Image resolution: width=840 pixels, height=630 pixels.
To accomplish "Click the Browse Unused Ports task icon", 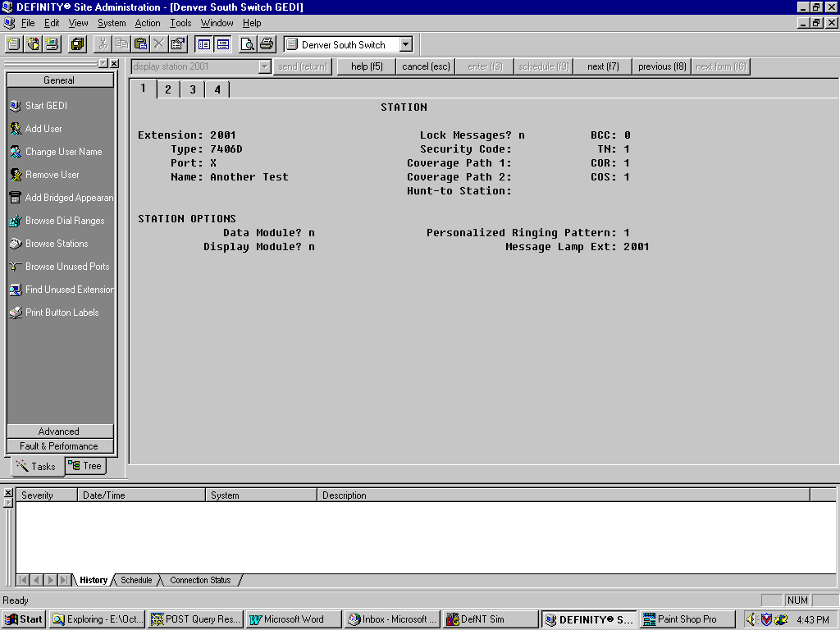I will pos(16,267).
